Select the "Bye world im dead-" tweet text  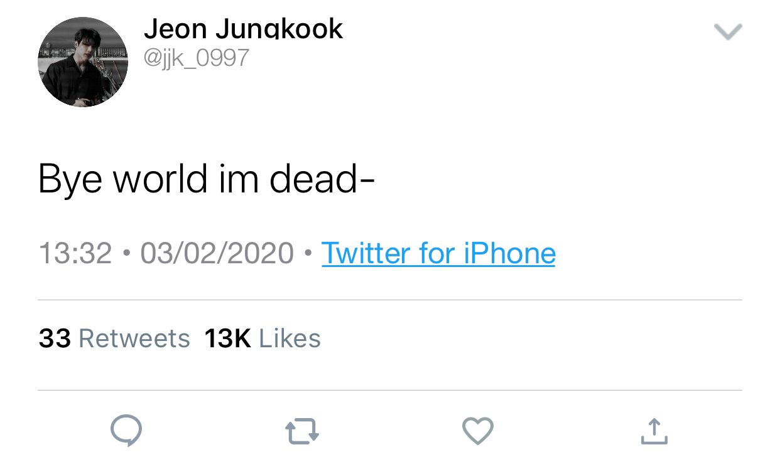click(x=207, y=179)
